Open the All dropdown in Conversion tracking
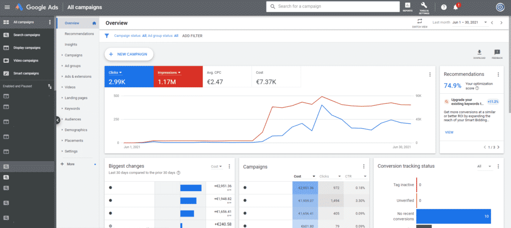 [x=484, y=167]
